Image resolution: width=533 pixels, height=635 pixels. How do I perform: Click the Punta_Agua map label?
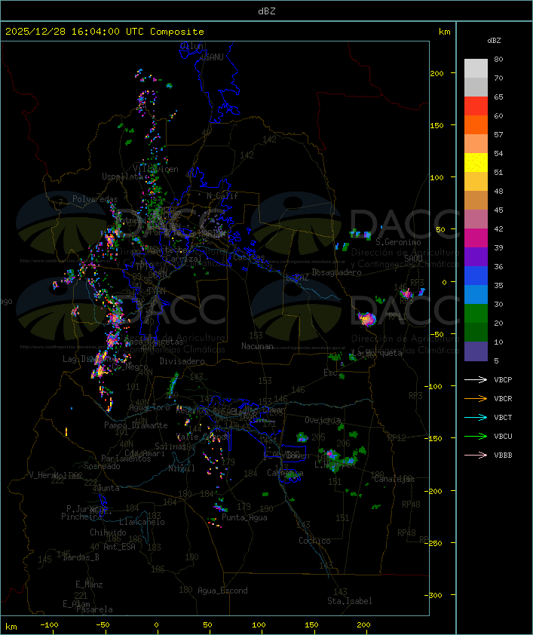click(244, 517)
